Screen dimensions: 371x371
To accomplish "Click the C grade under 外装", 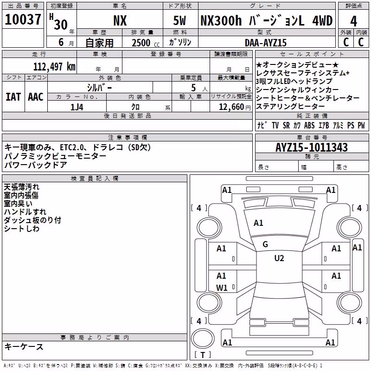I will click(346, 42).
